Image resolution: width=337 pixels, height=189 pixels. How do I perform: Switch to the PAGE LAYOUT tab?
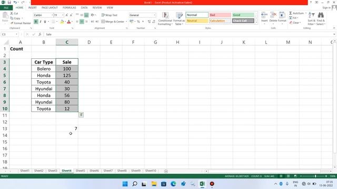49,7
